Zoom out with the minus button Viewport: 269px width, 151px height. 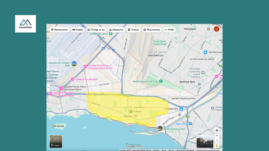click(x=217, y=140)
